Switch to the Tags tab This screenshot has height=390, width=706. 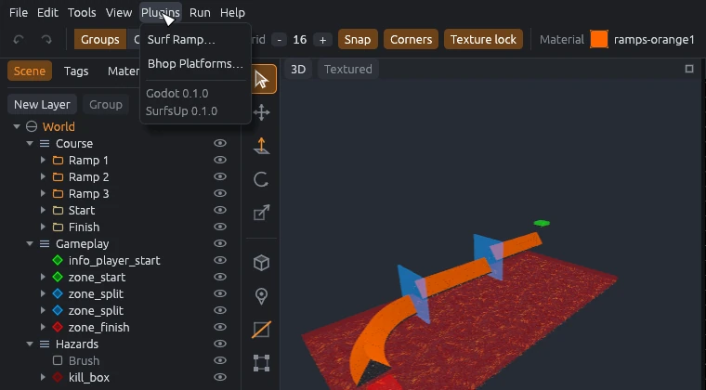coord(76,71)
